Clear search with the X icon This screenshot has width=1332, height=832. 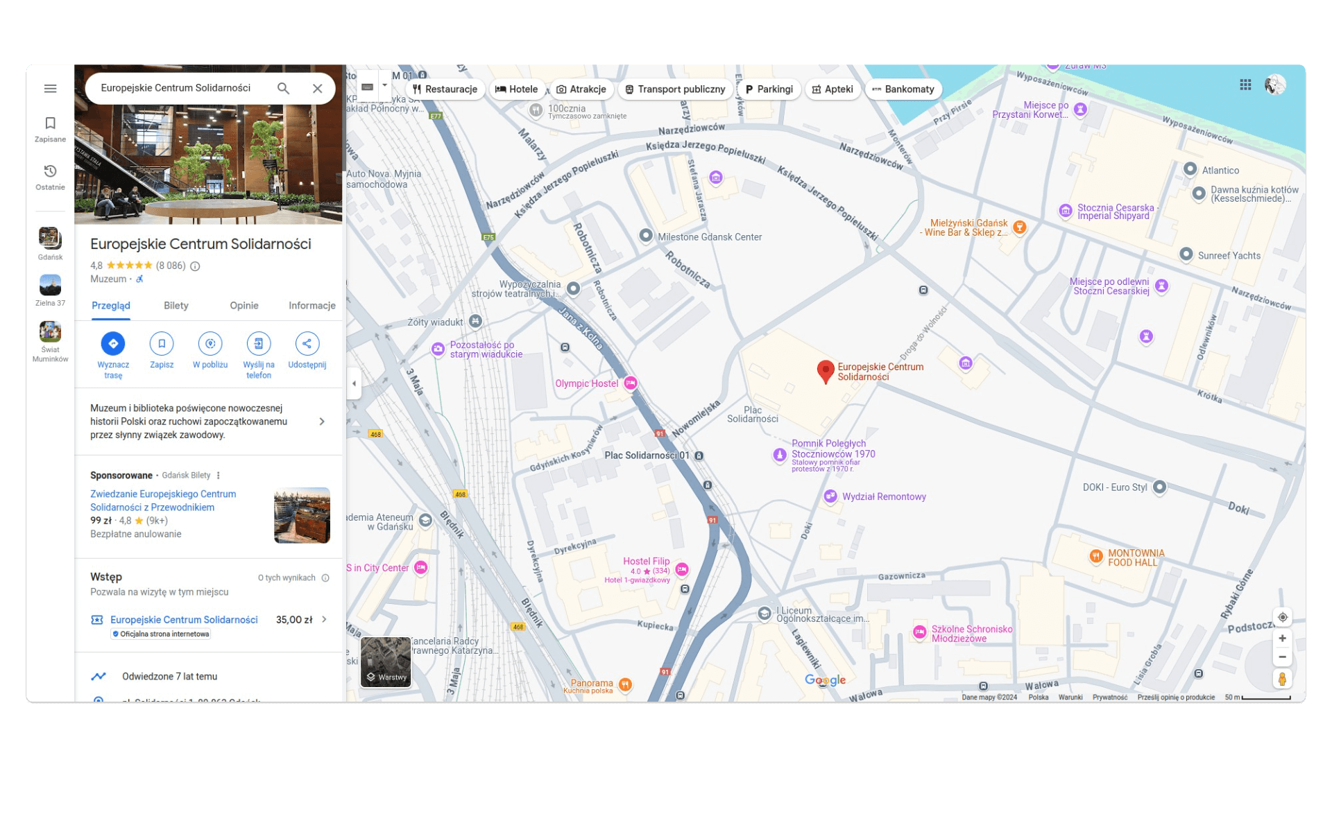pyautogui.click(x=317, y=88)
